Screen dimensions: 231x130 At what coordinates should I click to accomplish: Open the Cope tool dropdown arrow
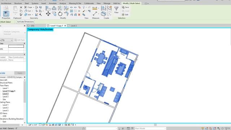34,7
